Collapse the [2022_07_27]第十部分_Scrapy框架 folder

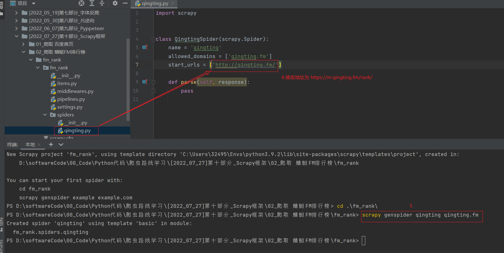(16, 36)
